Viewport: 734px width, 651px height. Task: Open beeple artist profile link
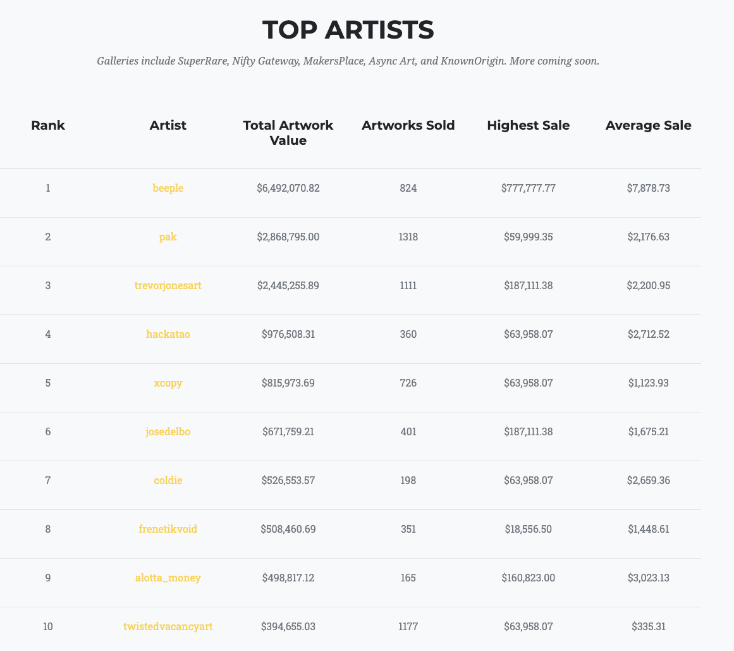pos(168,188)
